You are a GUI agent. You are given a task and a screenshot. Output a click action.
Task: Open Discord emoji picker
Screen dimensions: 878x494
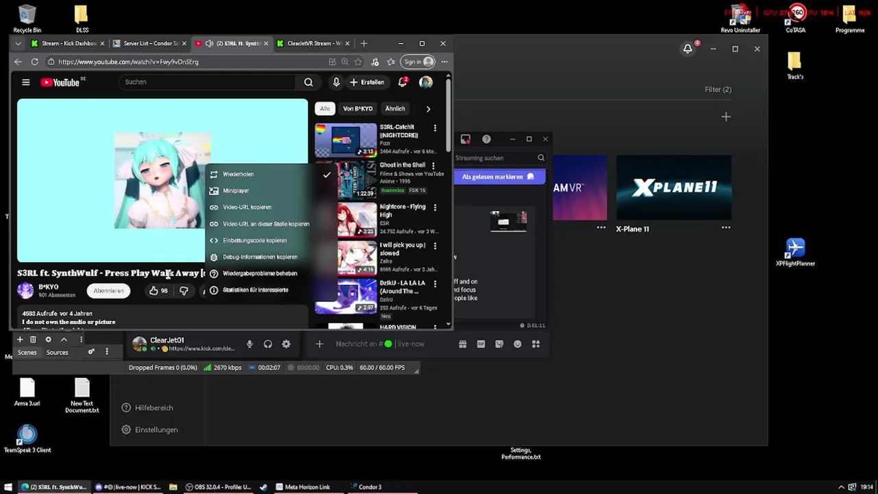click(x=517, y=344)
